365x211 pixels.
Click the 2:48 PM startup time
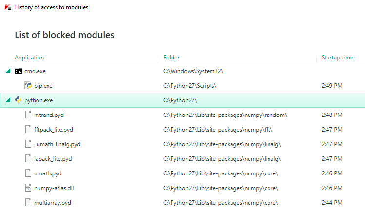pyautogui.click(x=332, y=115)
